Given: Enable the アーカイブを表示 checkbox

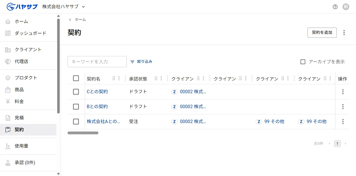Looking at the screenshot, I should (x=303, y=62).
